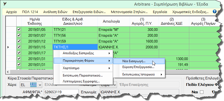Click the 1600,00 amount cell
This screenshot has height=101, width=224.
(x=144, y=41)
